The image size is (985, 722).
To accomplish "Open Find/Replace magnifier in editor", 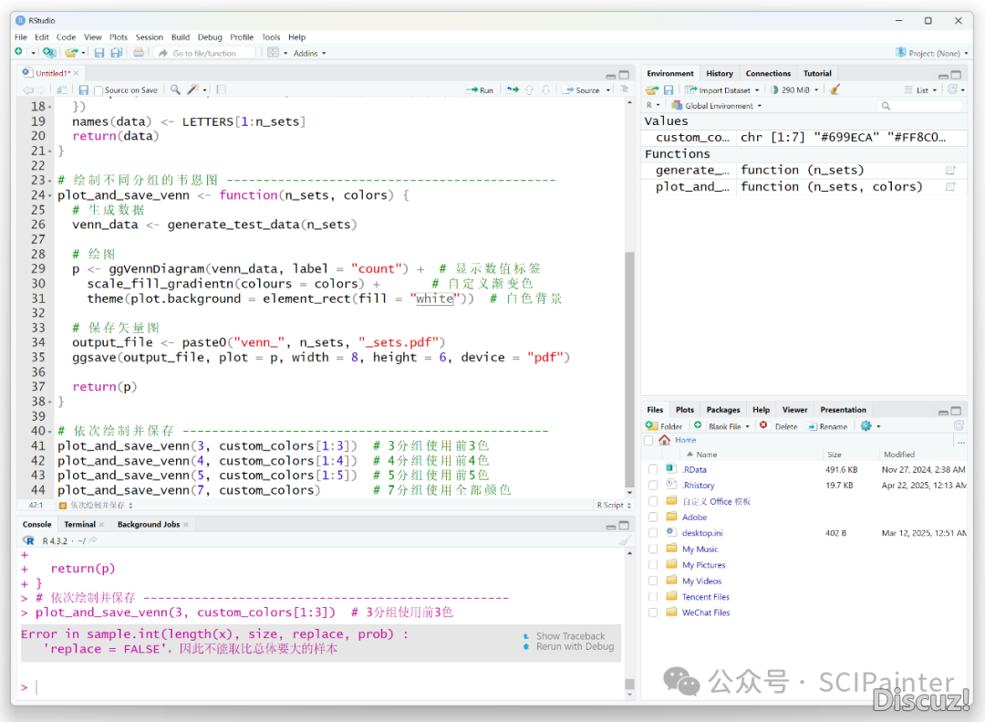I will (175, 90).
